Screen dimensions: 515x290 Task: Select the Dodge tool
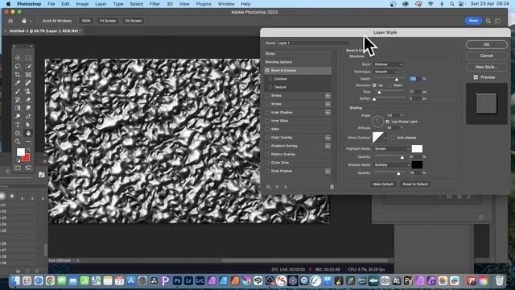[x=18, y=116]
